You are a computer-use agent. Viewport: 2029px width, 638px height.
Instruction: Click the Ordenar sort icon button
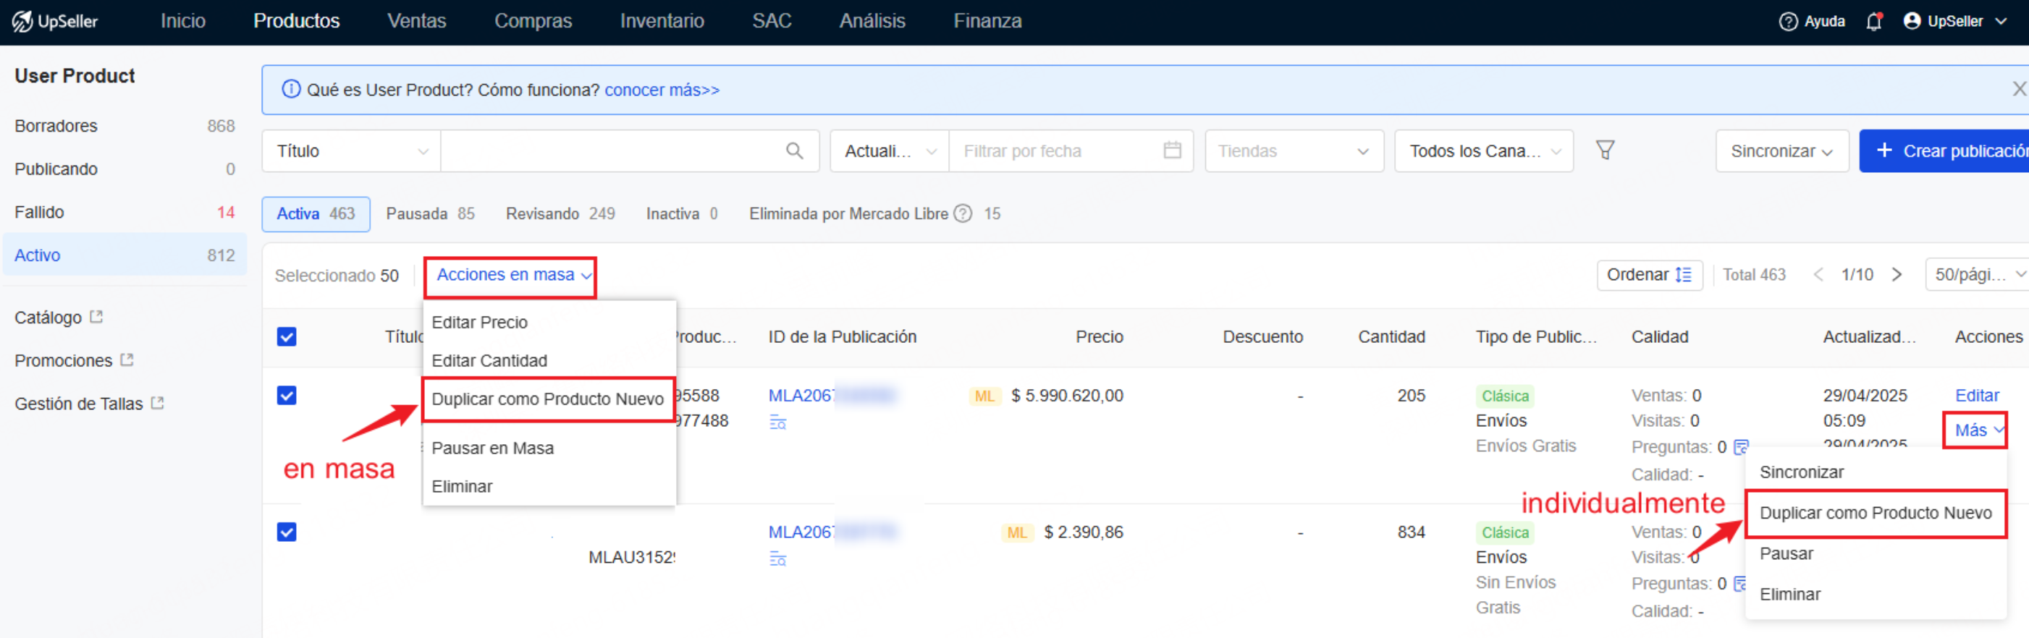click(x=1650, y=276)
